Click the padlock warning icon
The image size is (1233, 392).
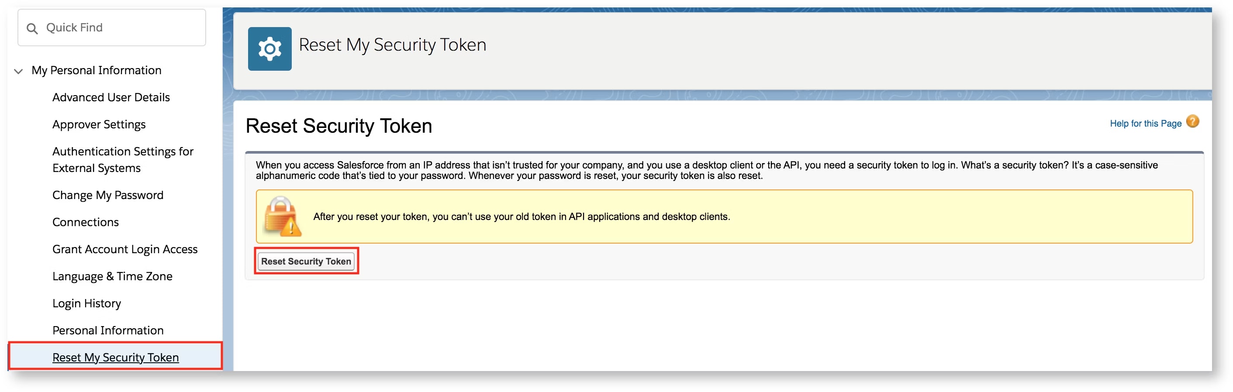point(282,217)
